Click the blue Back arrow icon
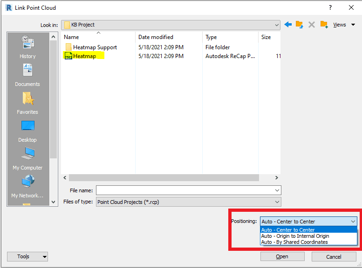Screen dimensions: 362x268 point(288,25)
